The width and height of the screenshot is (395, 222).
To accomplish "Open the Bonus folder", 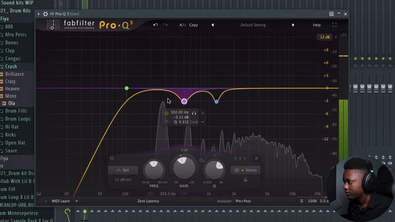I will (x=12, y=43).
